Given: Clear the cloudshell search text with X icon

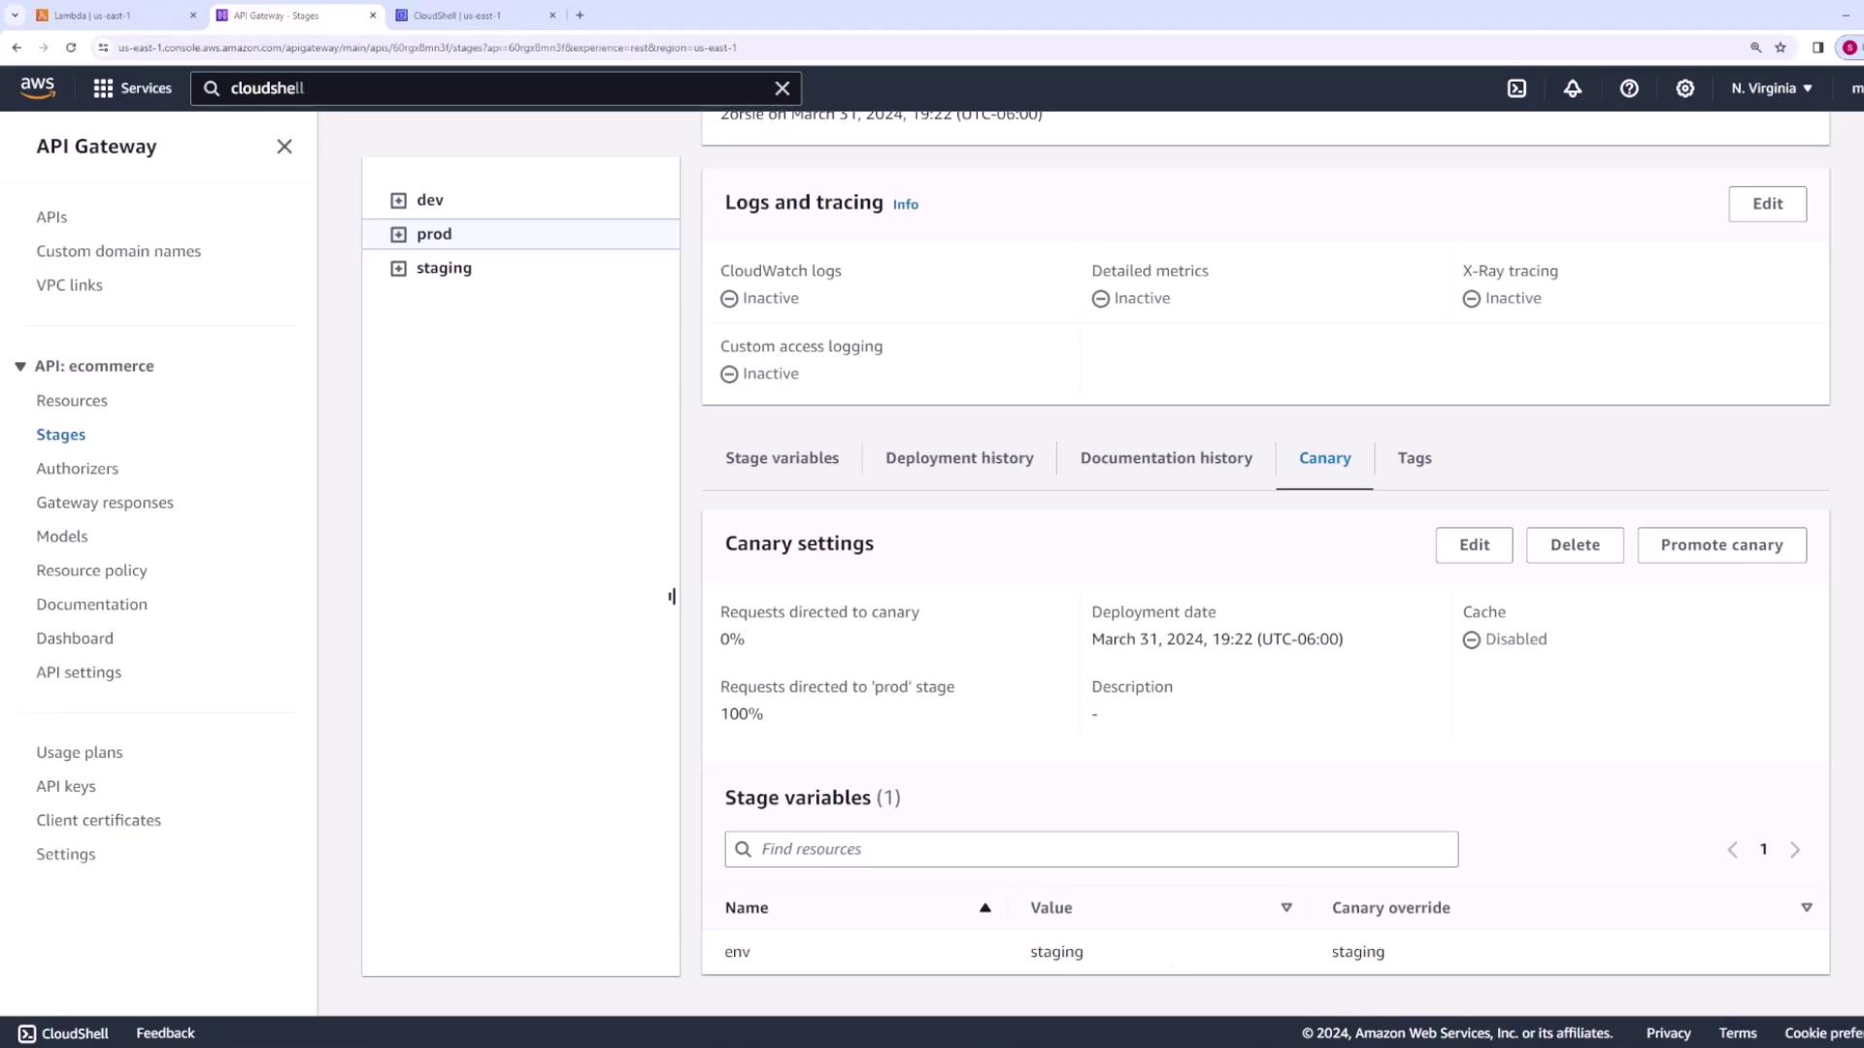Looking at the screenshot, I should [x=782, y=88].
